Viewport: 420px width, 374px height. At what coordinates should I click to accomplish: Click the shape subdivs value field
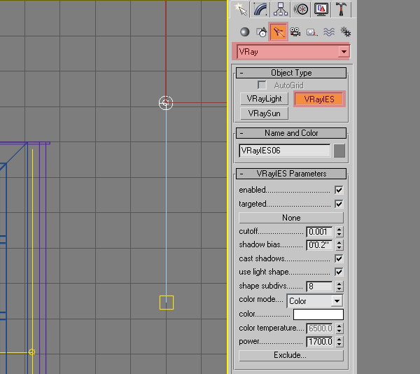(319, 286)
